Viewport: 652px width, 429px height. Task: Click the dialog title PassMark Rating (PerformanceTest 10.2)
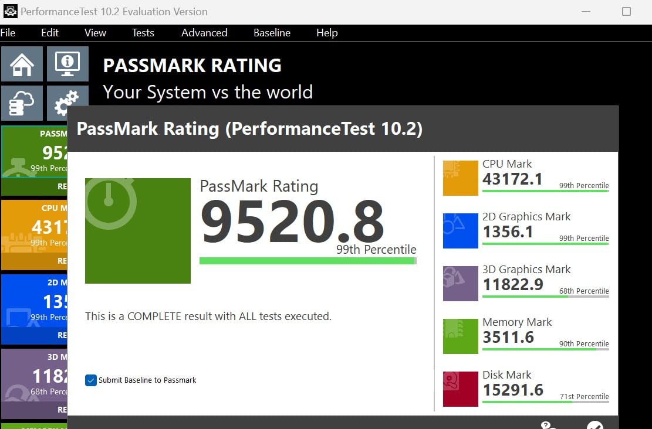pyautogui.click(x=249, y=129)
